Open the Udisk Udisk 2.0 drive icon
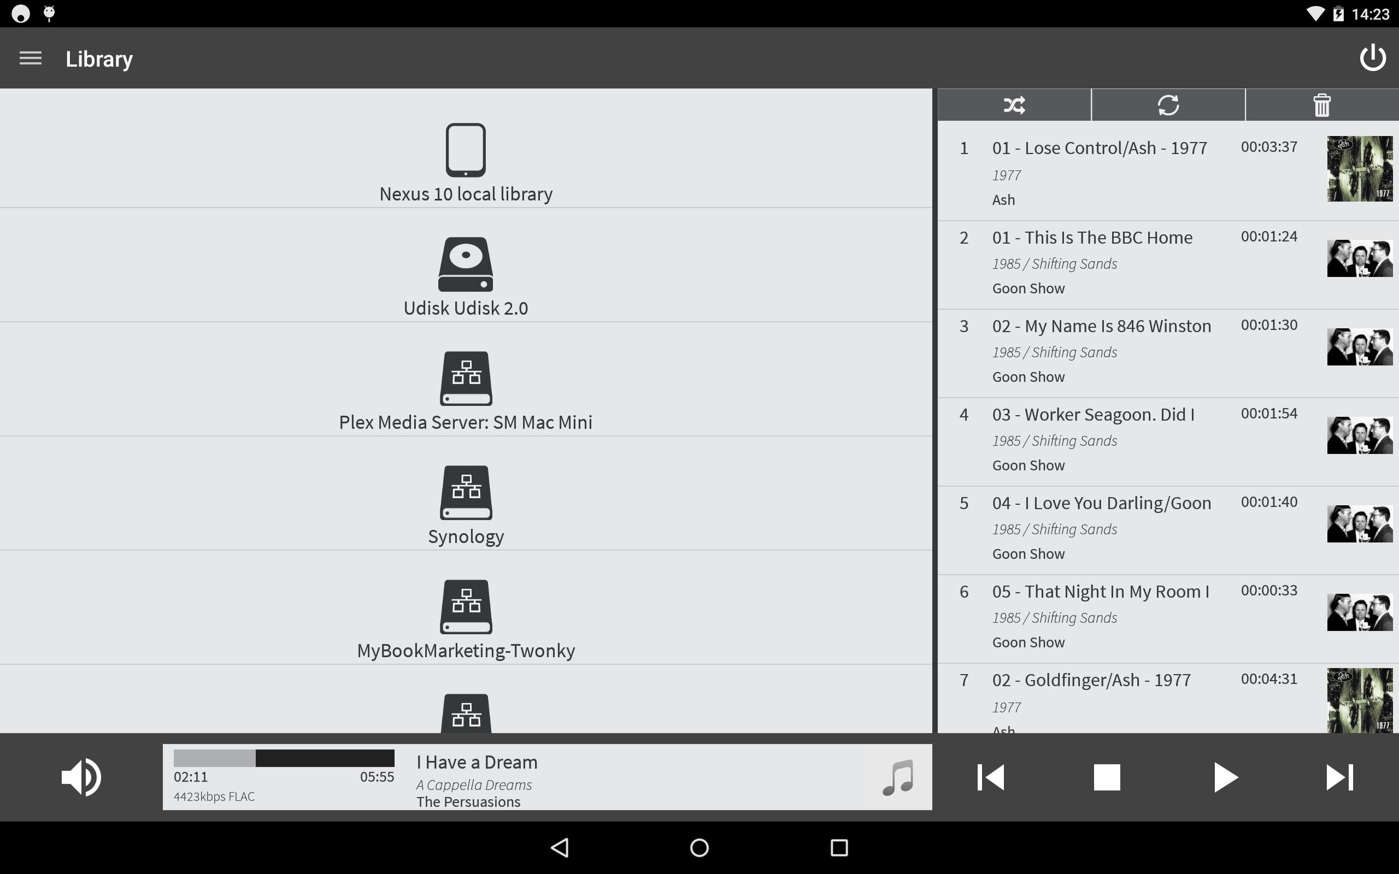The image size is (1399, 874). tap(466, 264)
